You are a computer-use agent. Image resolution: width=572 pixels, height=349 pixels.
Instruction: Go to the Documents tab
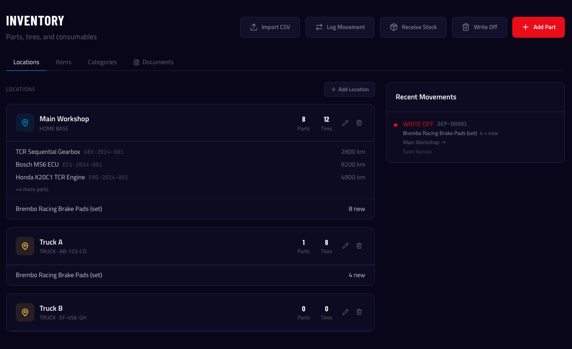click(x=154, y=62)
